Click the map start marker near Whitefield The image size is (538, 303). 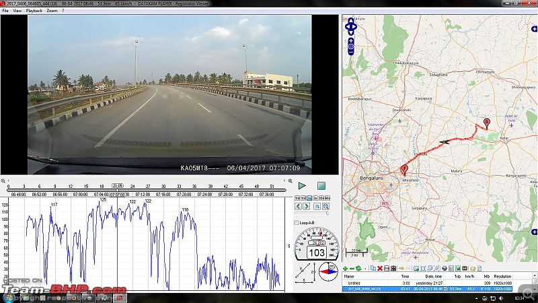pyautogui.click(x=405, y=170)
